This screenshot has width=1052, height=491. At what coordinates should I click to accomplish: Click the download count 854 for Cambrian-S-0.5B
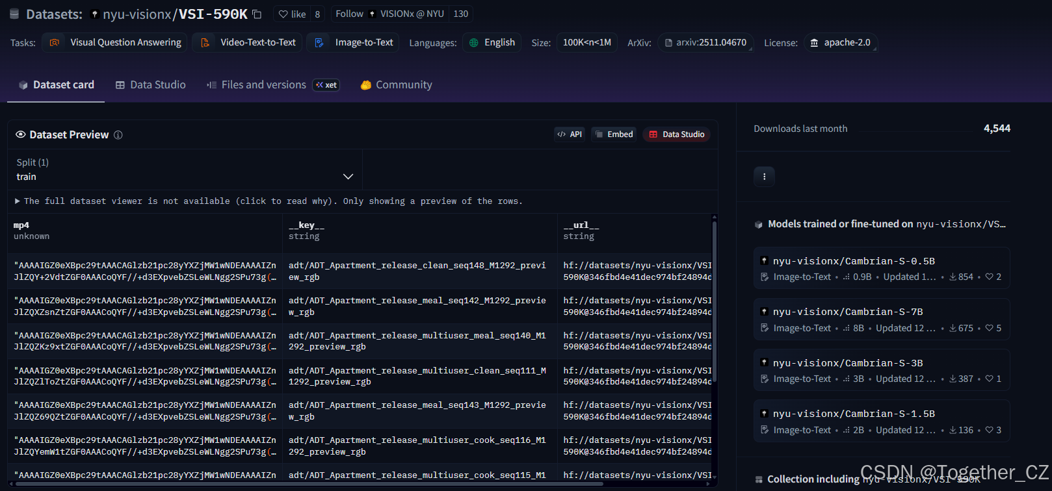(961, 277)
